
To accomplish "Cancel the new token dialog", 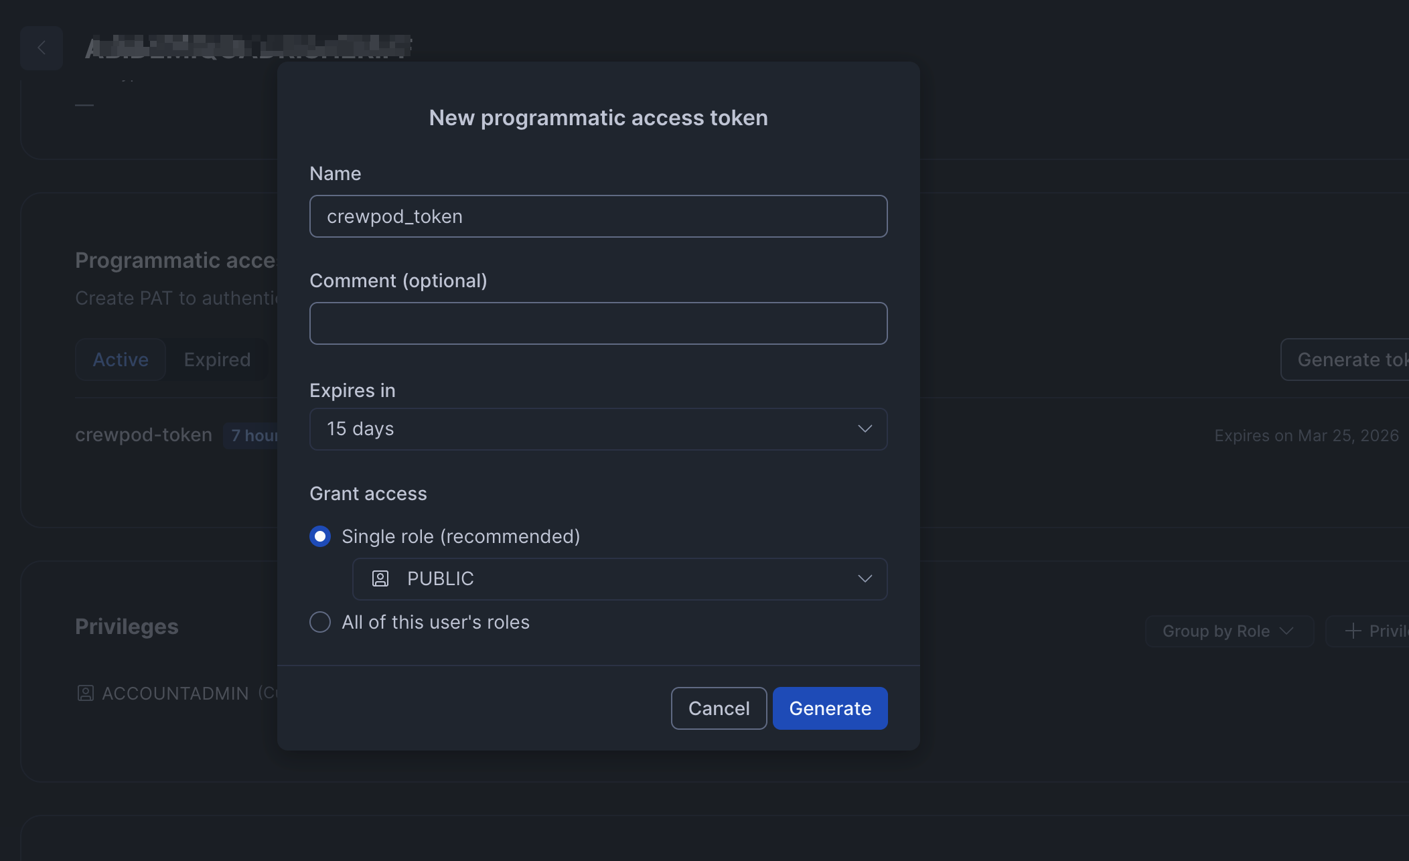I will [x=719, y=708].
